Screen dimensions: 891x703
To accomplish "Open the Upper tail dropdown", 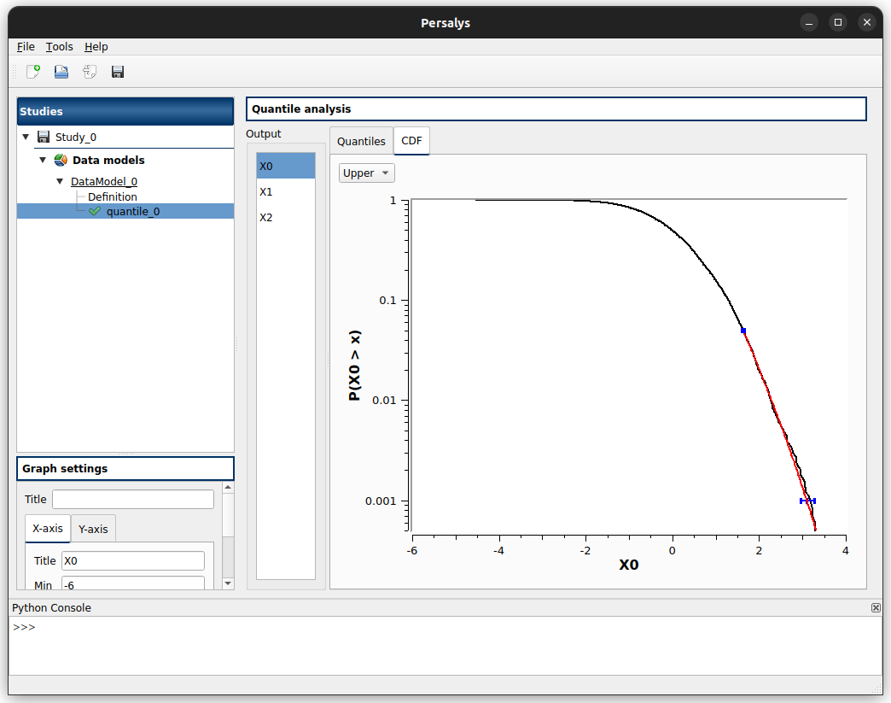I will 366,173.
